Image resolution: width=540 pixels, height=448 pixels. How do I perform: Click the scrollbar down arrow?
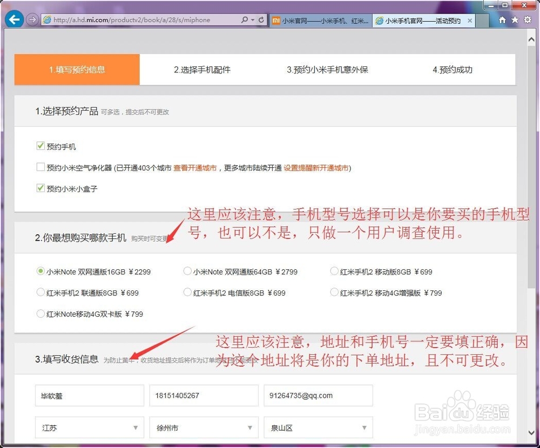(x=531, y=432)
